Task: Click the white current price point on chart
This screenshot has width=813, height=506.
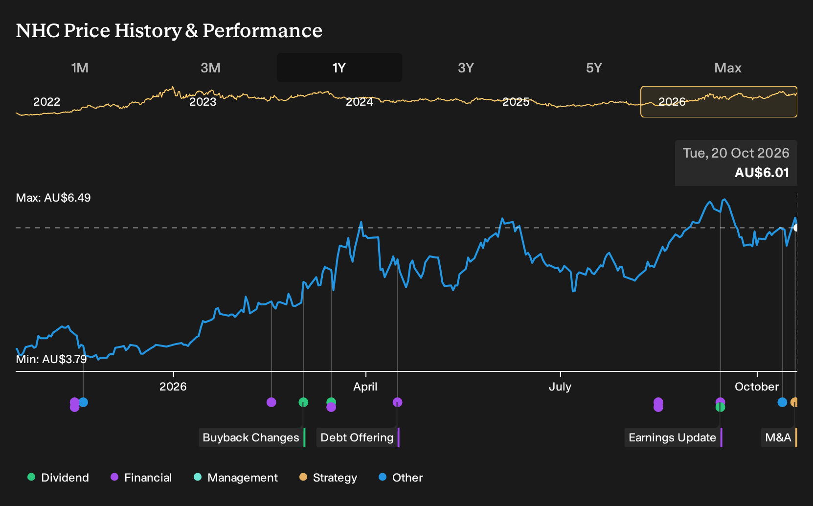Action: coord(796,228)
